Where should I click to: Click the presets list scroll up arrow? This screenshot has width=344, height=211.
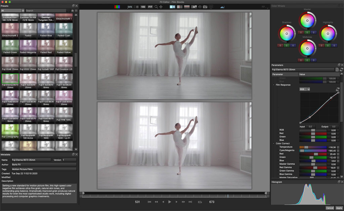[76, 15]
